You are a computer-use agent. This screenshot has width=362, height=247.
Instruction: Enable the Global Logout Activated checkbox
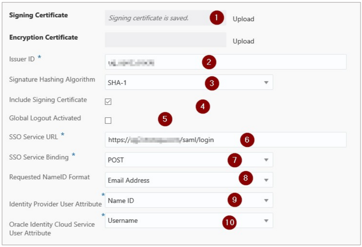108,121
